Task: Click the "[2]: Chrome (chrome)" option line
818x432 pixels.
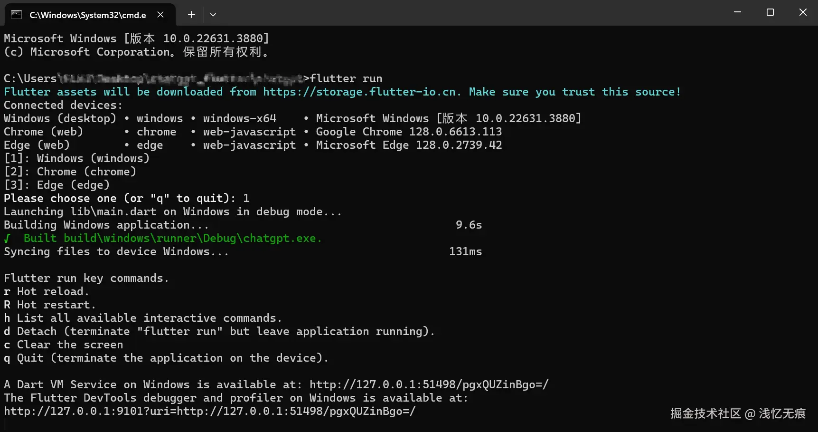Action: click(70, 172)
